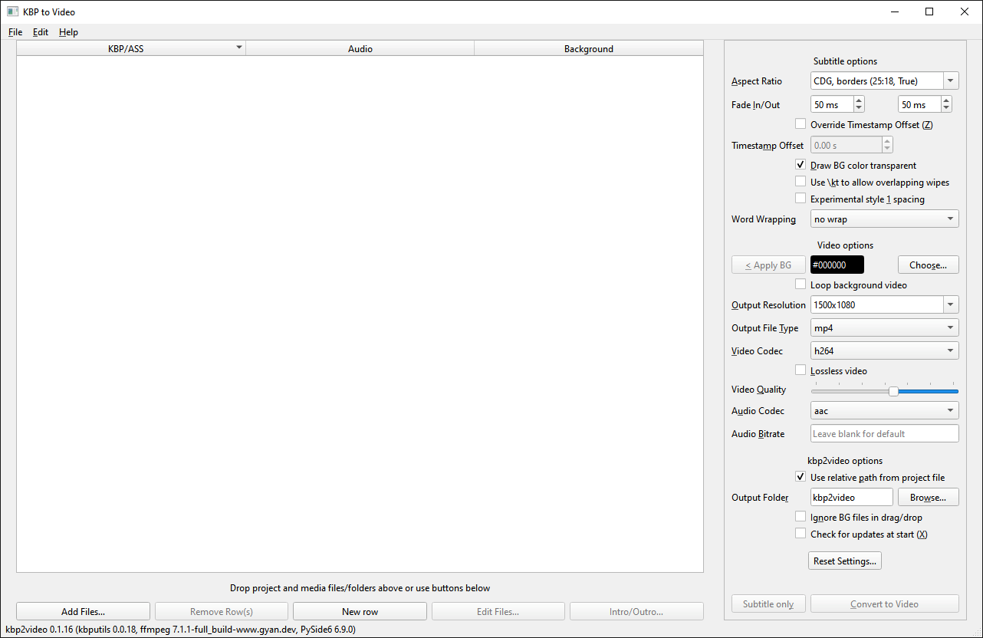
Task: Open the Audio Codec dropdown
Action: pos(884,411)
